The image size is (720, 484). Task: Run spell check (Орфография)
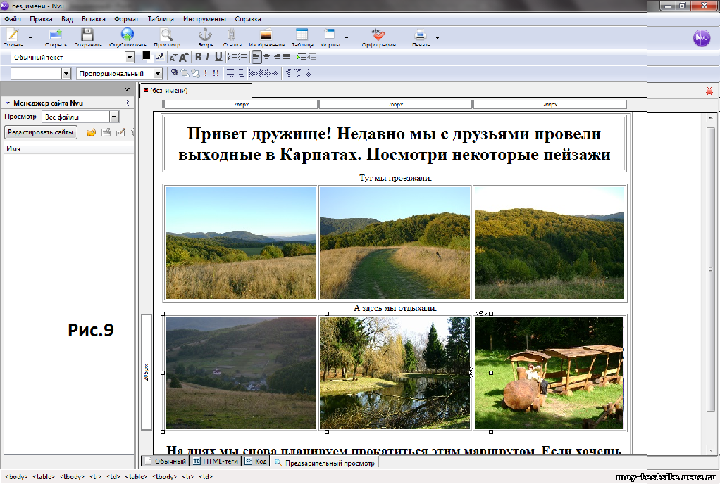point(378,34)
